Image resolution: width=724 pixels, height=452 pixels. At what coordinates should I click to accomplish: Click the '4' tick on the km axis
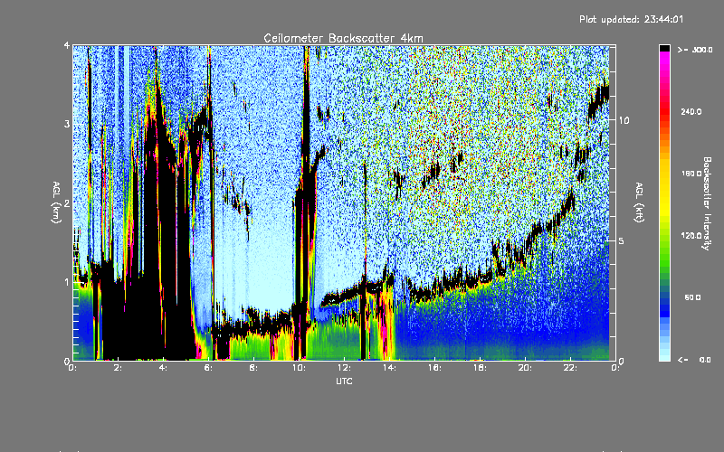67,45
